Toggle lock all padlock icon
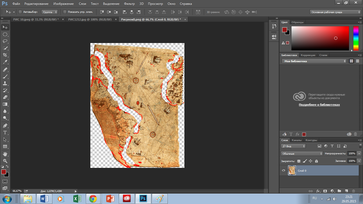 316,161
